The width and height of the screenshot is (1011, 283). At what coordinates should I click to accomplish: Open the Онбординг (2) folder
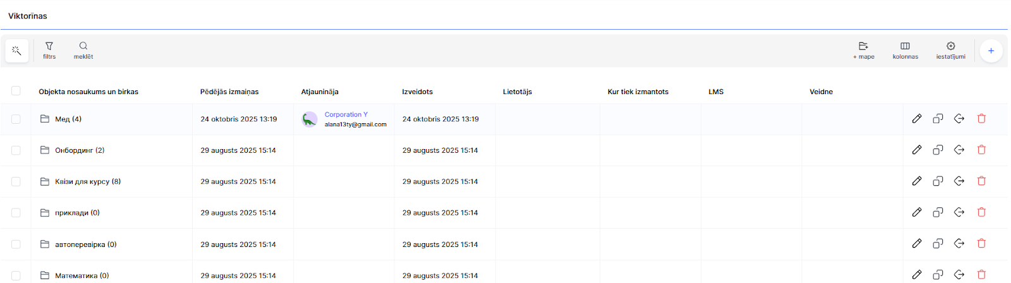(79, 150)
